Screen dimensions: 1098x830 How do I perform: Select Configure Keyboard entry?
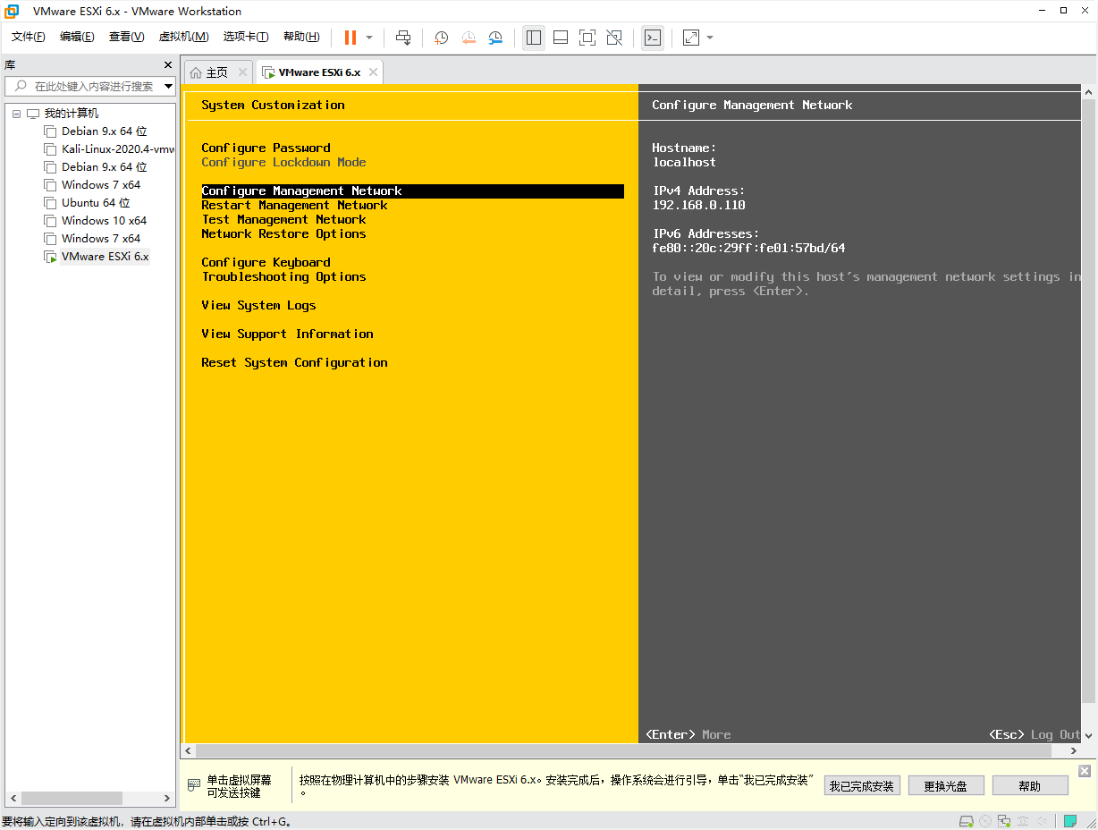(266, 262)
